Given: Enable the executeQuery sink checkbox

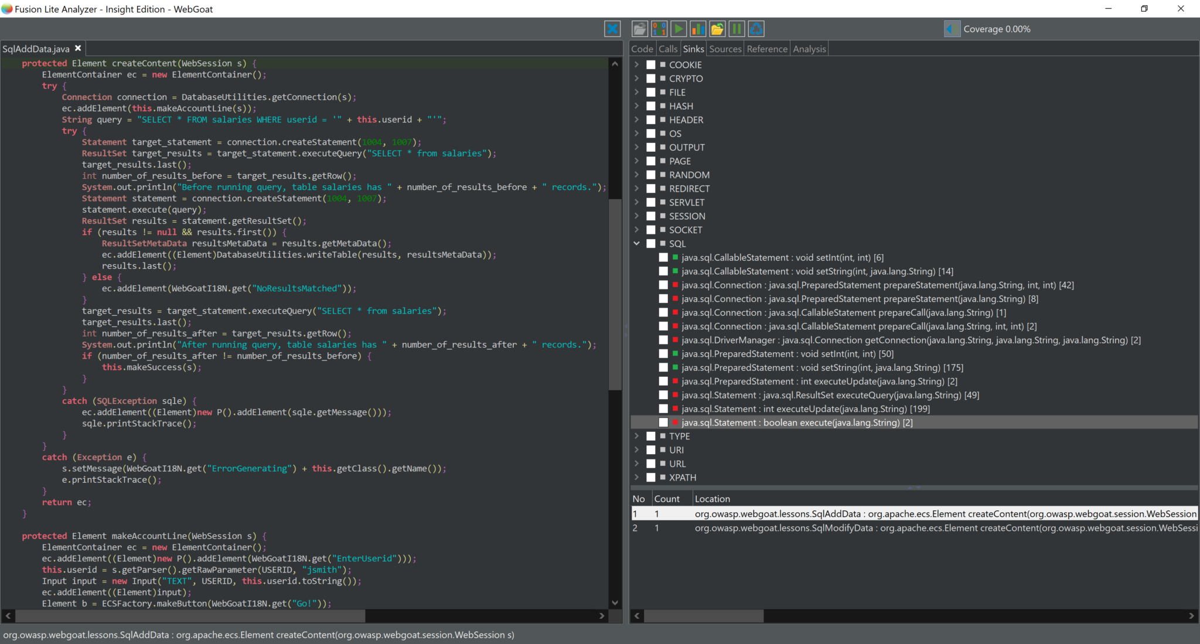Looking at the screenshot, I should pyautogui.click(x=663, y=395).
